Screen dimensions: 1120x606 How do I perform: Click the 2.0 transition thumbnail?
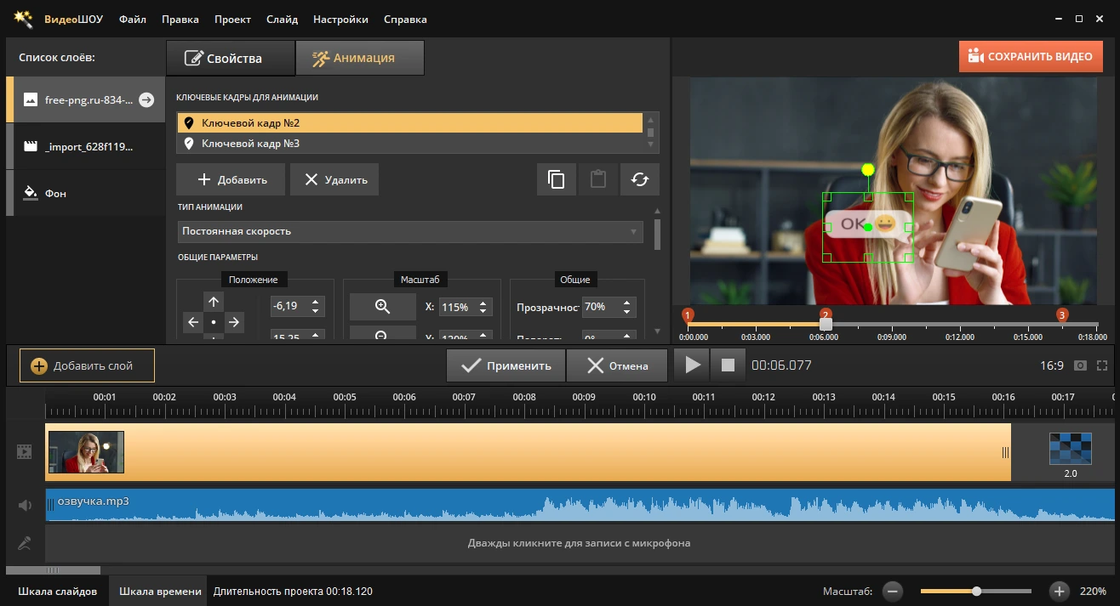click(x=1070, y=448)
